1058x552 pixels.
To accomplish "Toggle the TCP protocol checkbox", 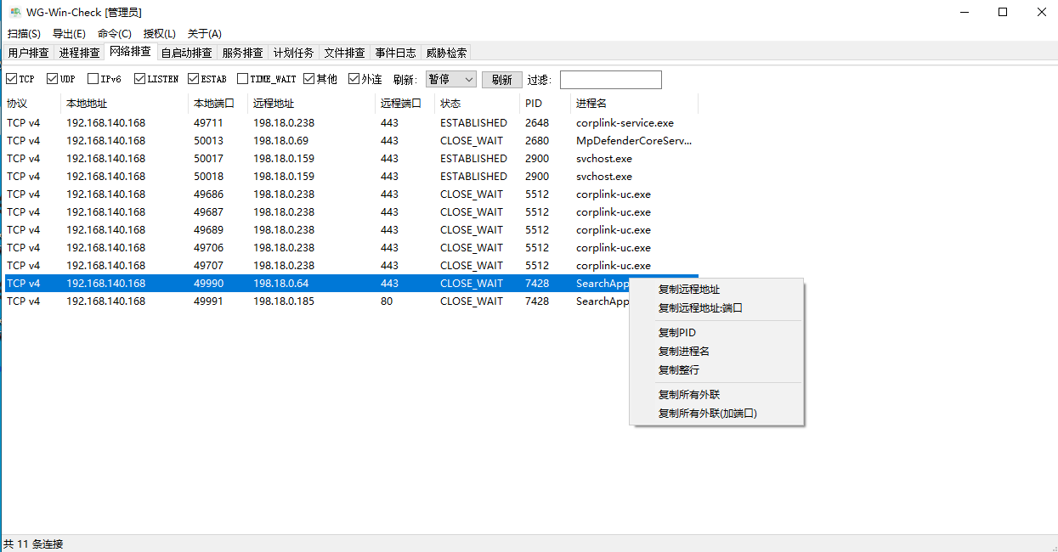I will coord(12,79).
